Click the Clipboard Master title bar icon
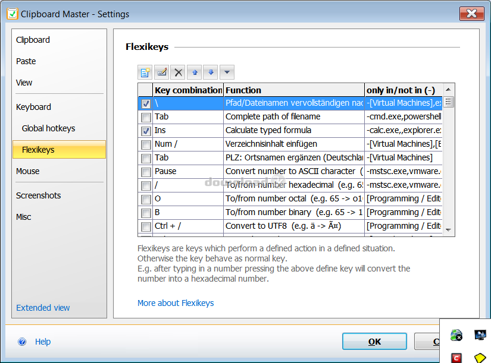This screenshot has height=363, width=491. (12, 14)
